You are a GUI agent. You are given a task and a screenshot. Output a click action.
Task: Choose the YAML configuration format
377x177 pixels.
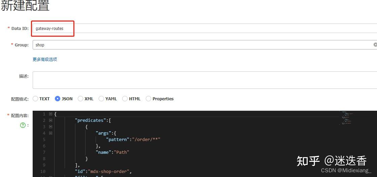(x=101, y=99)
